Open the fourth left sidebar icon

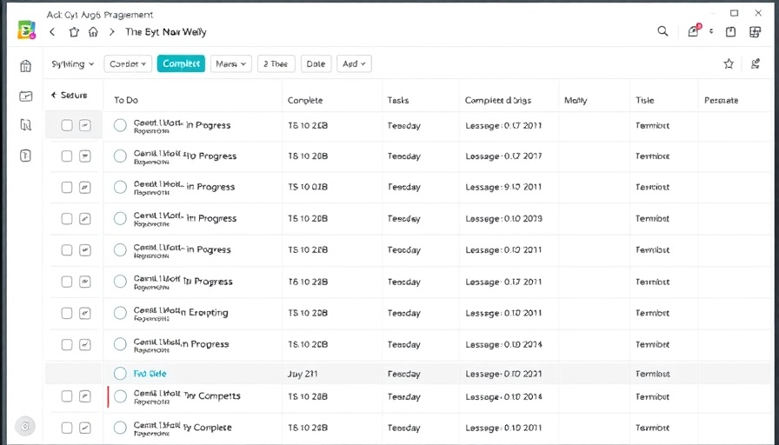pyautogui.click(x=26, y=156)
